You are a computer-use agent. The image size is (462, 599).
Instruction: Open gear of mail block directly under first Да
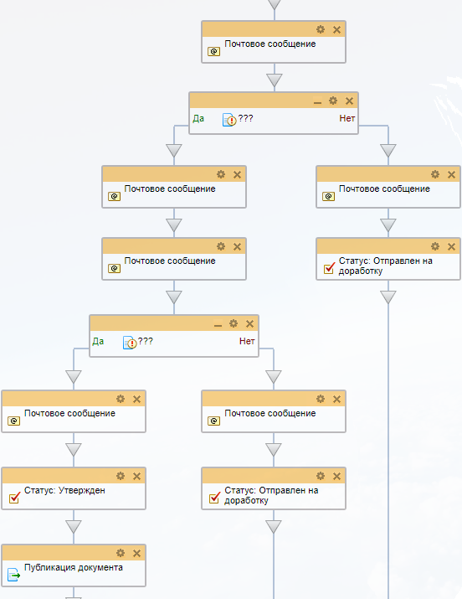click(221, 173)
